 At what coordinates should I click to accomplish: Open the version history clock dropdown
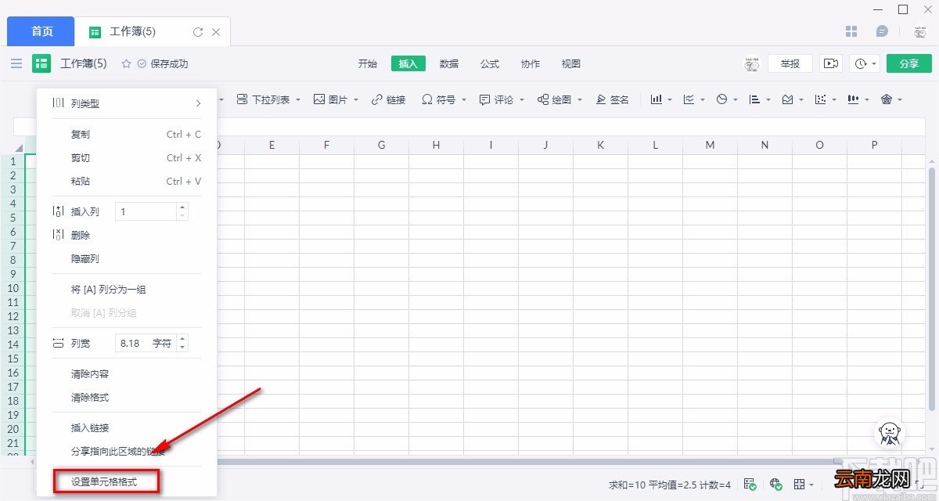click(865, 63)
